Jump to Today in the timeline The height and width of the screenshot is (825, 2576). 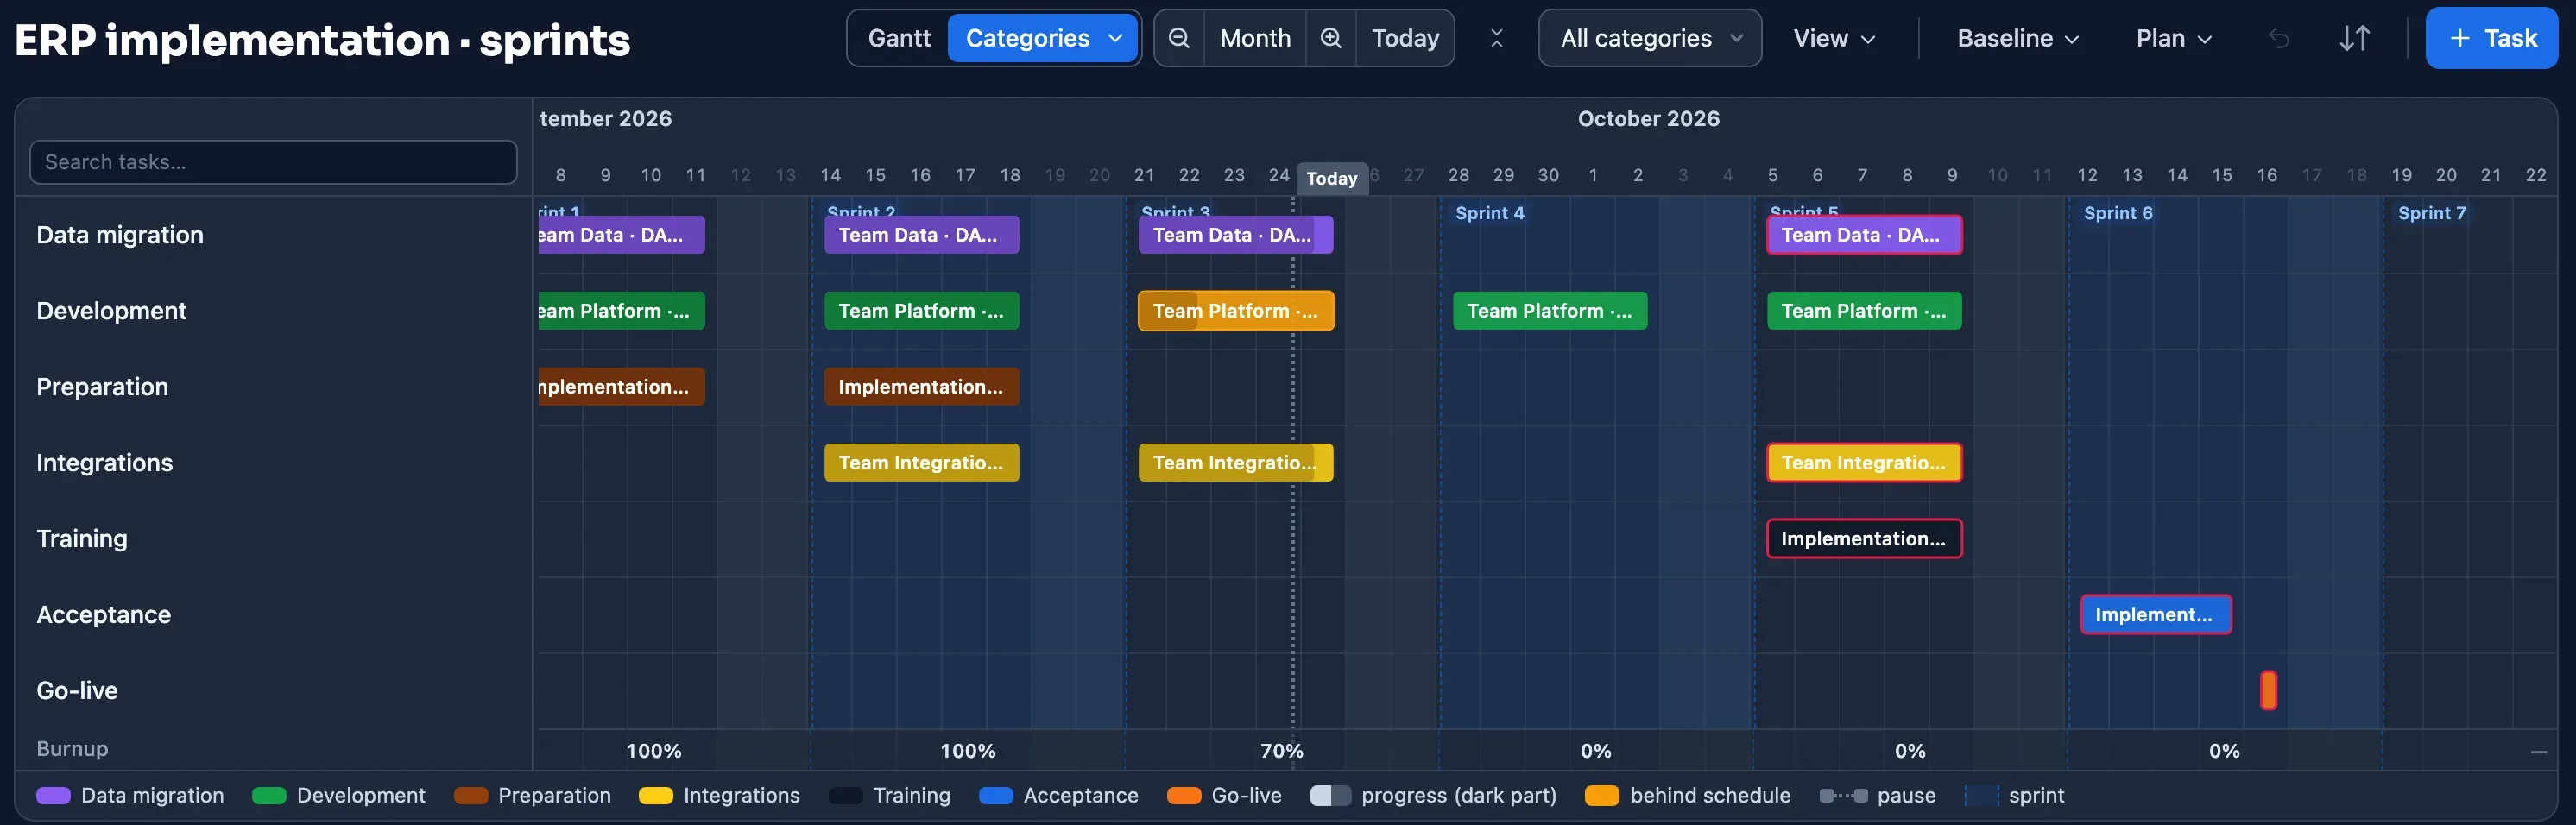pyautogui.click(x=1405, y=38)
